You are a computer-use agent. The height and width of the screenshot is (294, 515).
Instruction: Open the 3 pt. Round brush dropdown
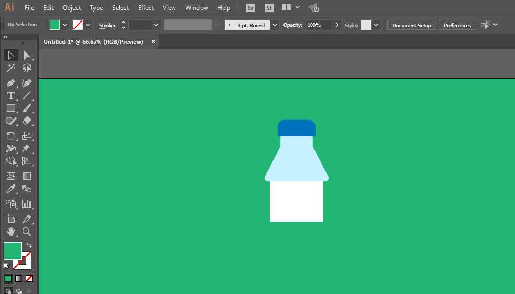point(275,25)
